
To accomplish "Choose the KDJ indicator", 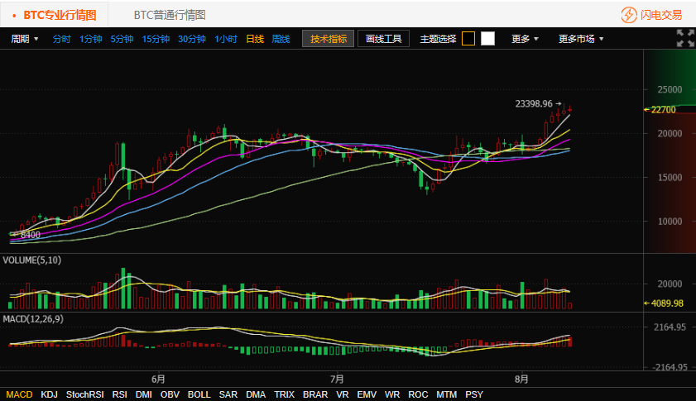I will [49, 394].
